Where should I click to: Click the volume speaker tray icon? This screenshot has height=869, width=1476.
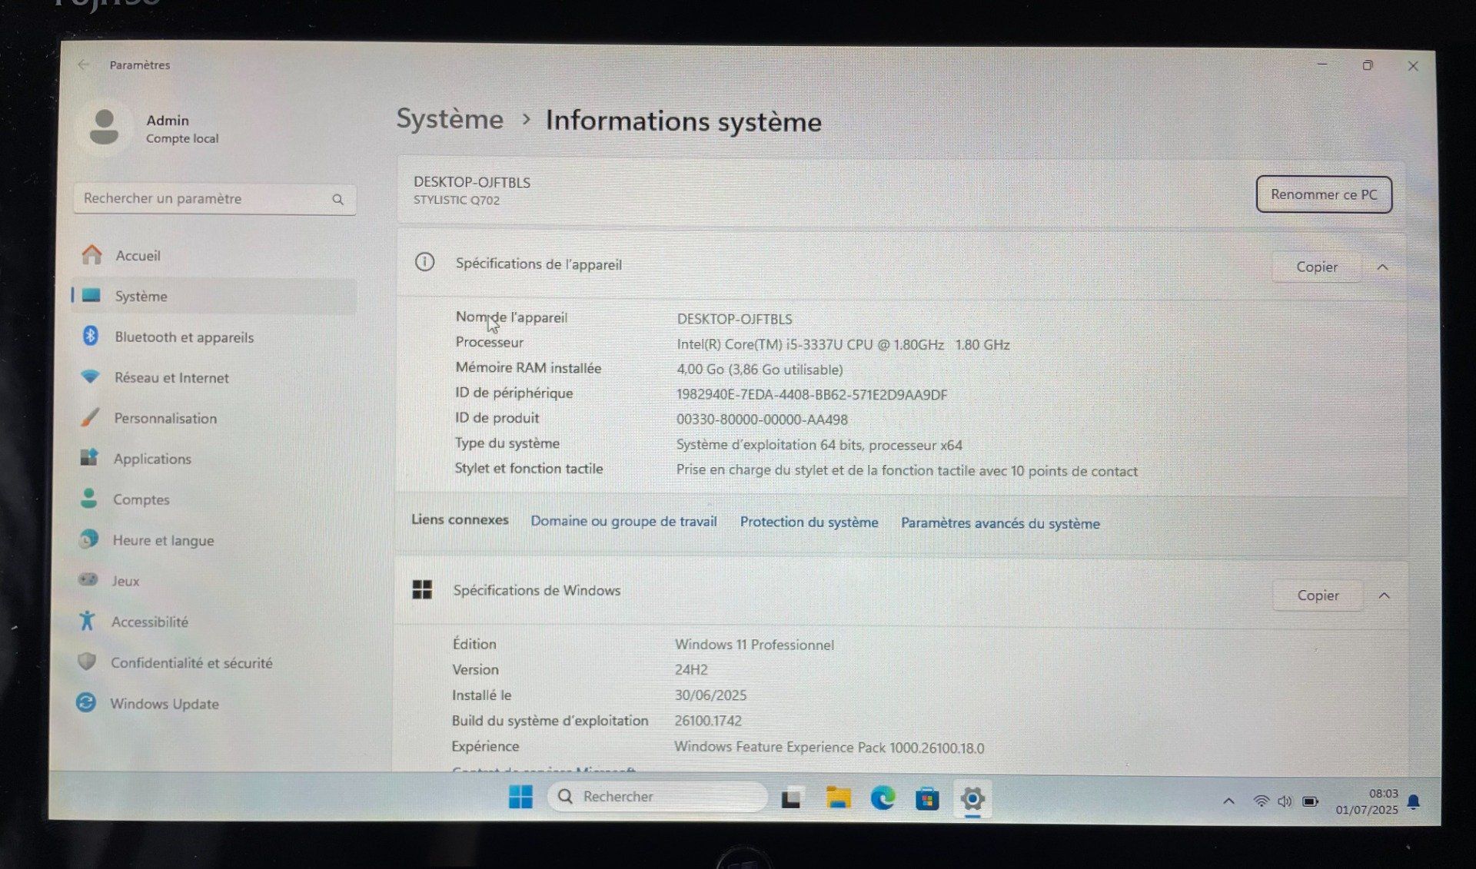pos(1285,801)
